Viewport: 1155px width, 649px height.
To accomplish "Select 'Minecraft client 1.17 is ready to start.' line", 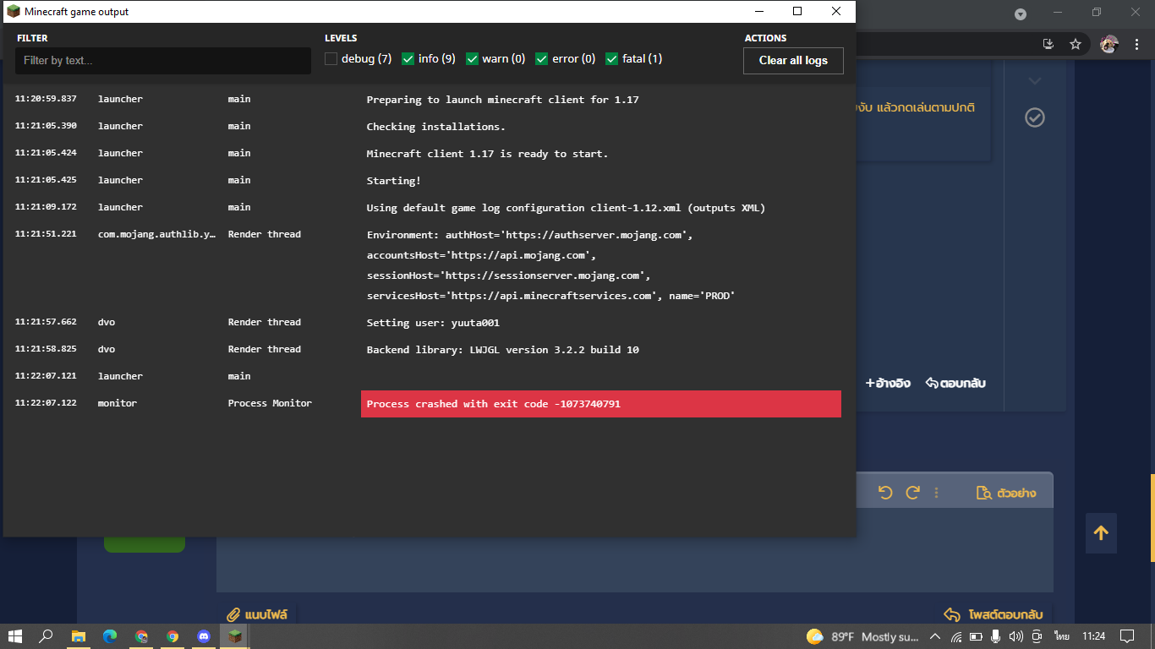I will 487,154.
